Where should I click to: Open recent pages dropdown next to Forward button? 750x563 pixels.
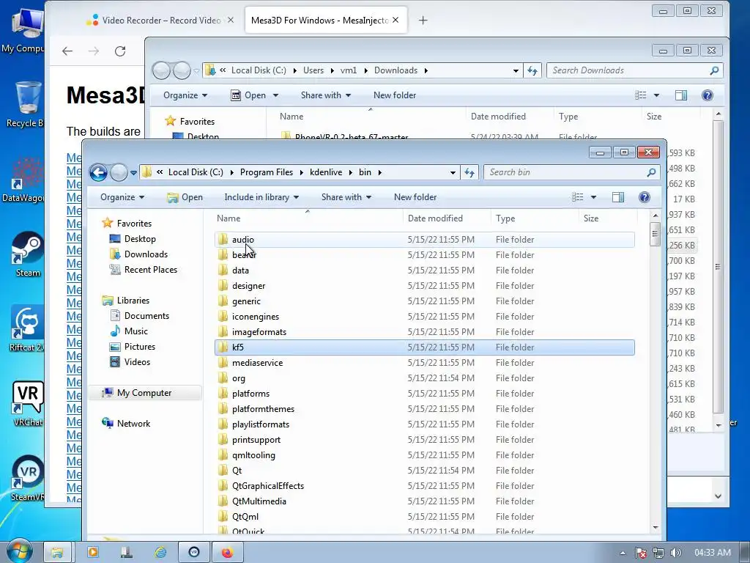(133, 173)
